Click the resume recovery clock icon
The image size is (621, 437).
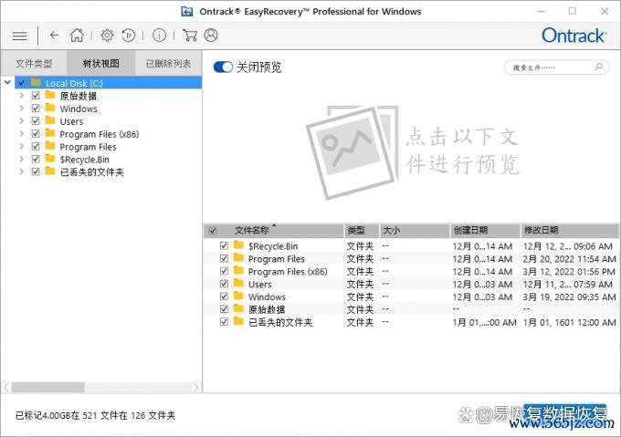[129, 36]
